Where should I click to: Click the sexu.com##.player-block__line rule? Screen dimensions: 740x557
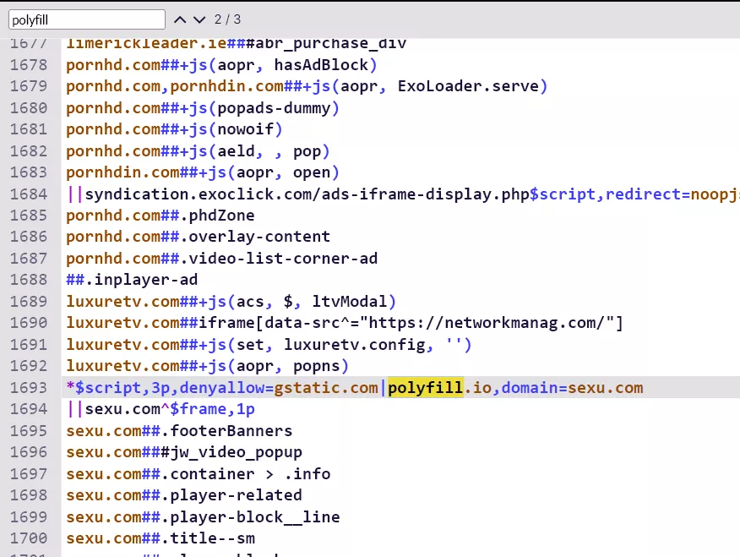pyautogui.click(x=203, y=517)
